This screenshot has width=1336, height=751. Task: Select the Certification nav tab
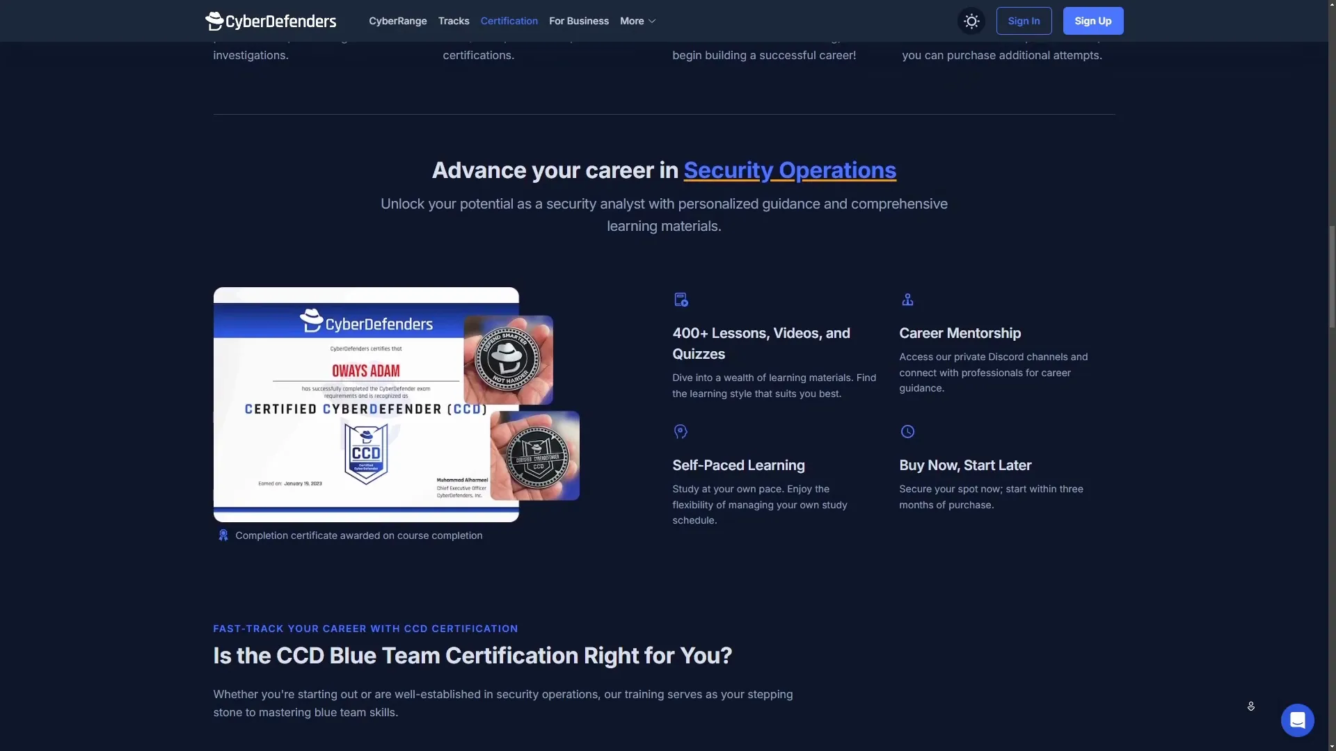click(x=509, y=21)
